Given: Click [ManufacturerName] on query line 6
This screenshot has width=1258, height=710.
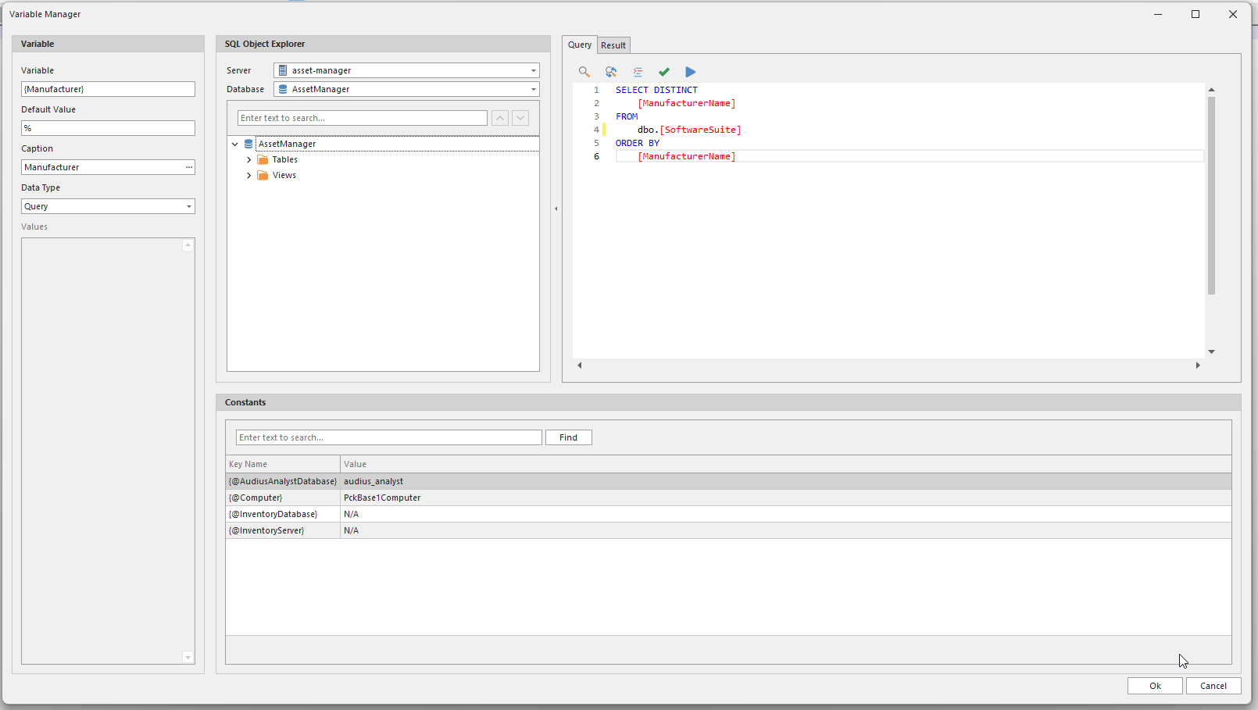Looking at the screenshot, I should click(687, 156).
